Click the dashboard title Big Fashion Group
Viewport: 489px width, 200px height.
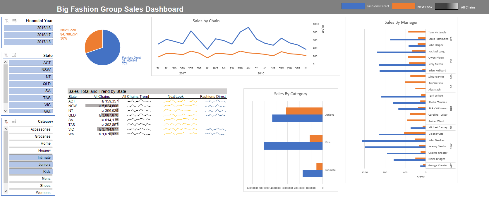point(120,9)
